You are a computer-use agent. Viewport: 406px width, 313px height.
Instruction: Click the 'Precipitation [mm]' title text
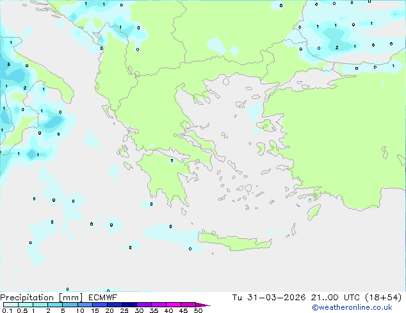[41, 298]
